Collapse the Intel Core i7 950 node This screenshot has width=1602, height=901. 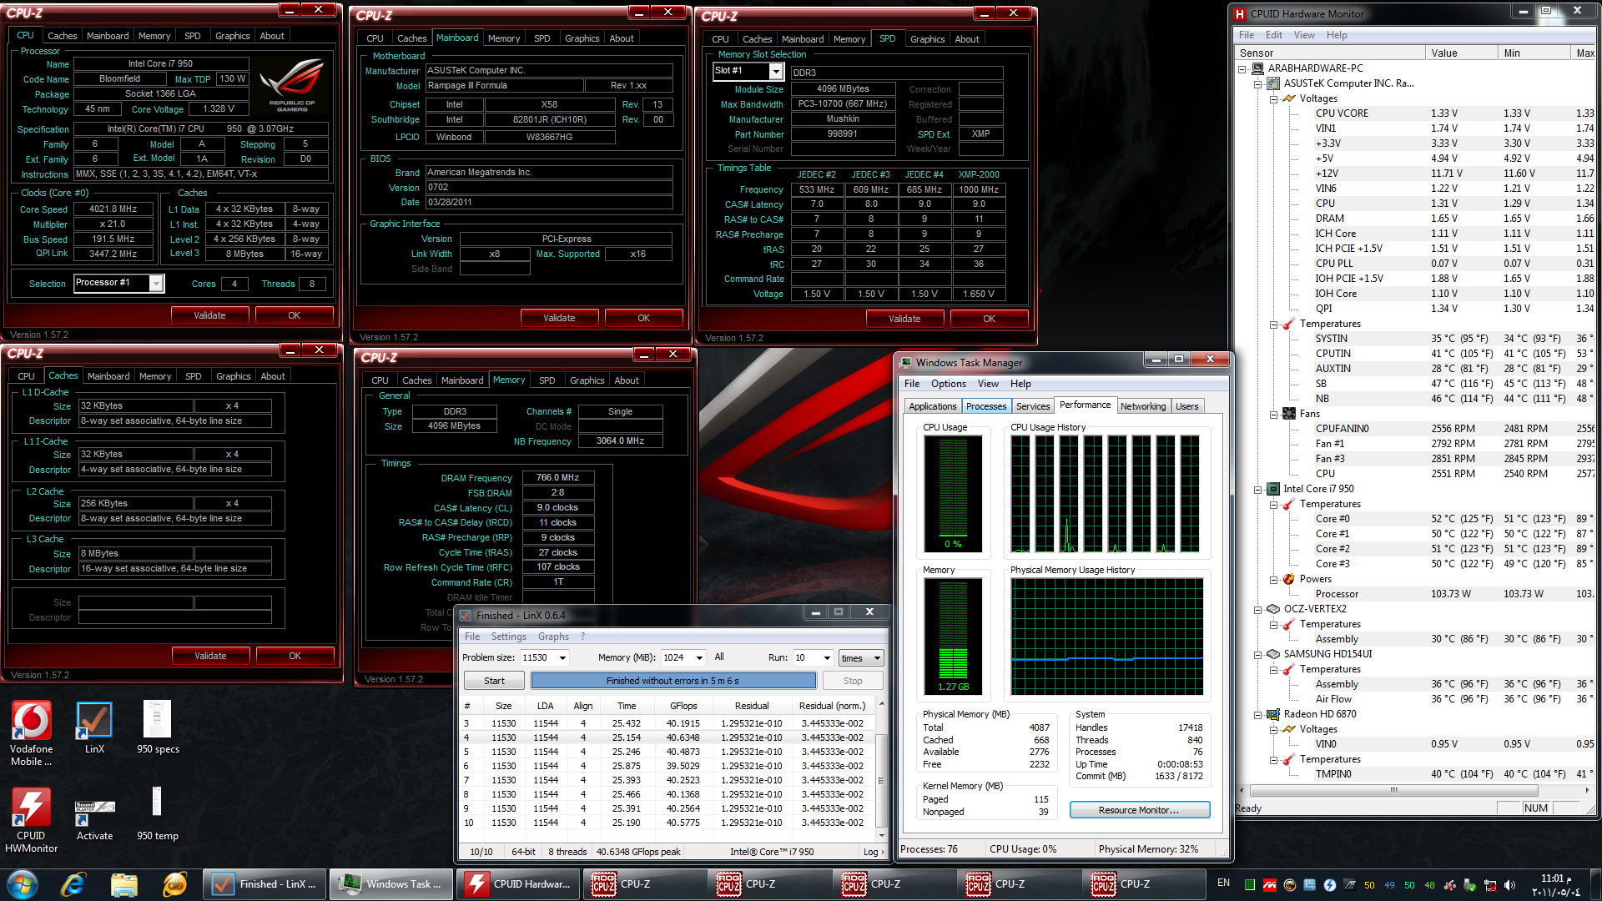click(x=1258, y=490)
